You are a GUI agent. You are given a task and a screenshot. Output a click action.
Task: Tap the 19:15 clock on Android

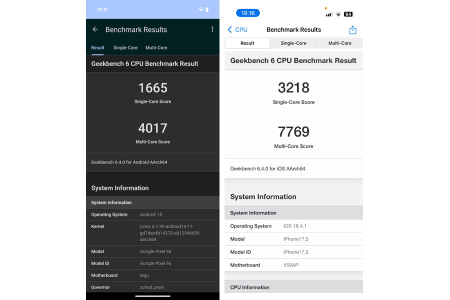pos(102,10)
